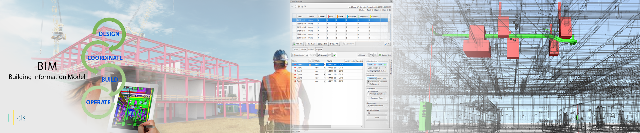The image size is (640, 133).
Task: Click the Re-run Test button
Action: click(x=385, y=55)
